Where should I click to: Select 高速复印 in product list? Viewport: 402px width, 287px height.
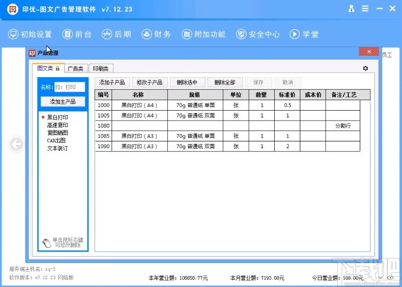(x=58, y=125)
